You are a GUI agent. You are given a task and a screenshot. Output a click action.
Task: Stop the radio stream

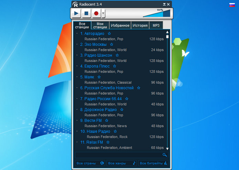[86, 13]
